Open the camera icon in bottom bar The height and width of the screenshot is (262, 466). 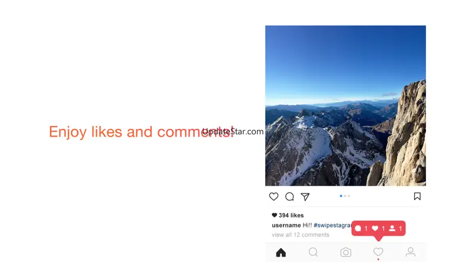[x=346, y=252]
